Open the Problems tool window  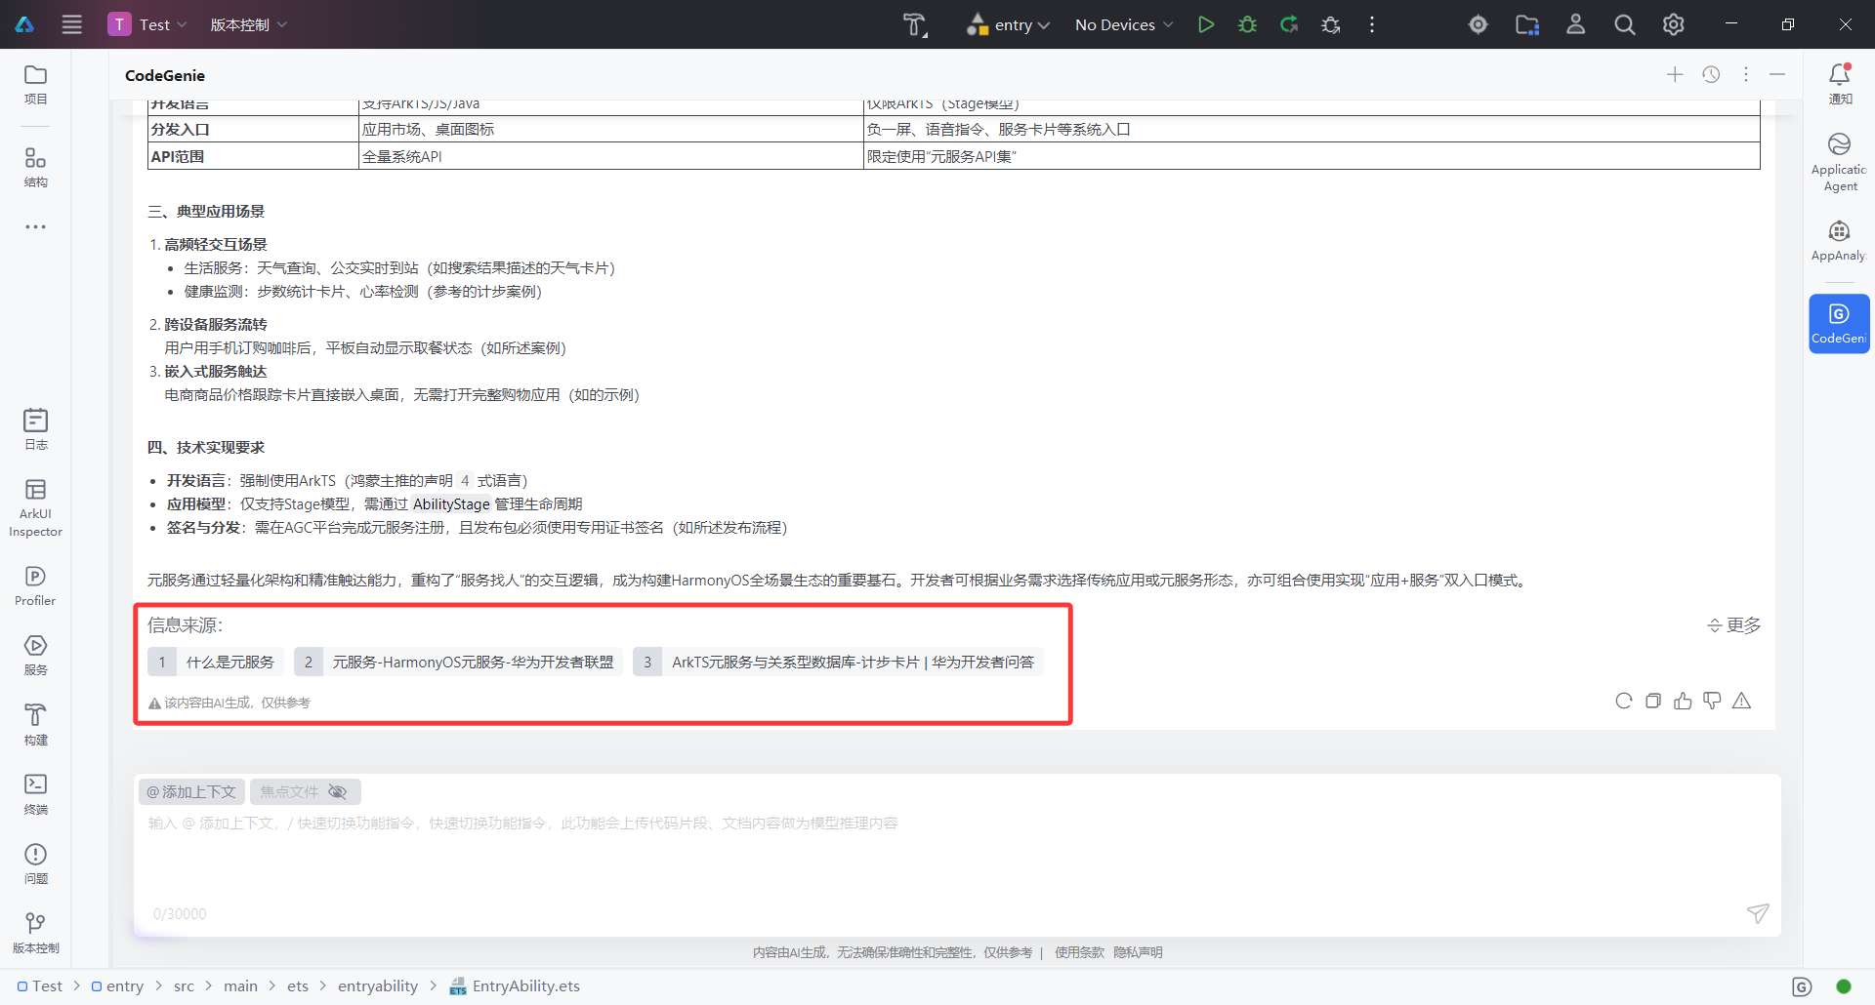pyautogui.click(x=36, y=864)
